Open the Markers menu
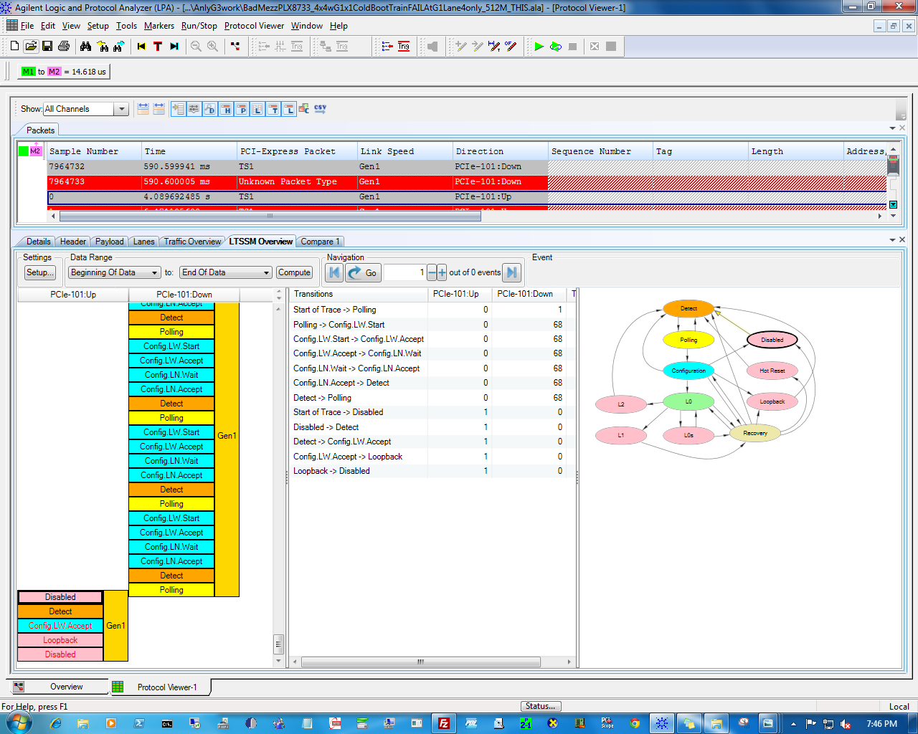The width and height of the screenshot is (918, 734). click(x=158, y=26)
